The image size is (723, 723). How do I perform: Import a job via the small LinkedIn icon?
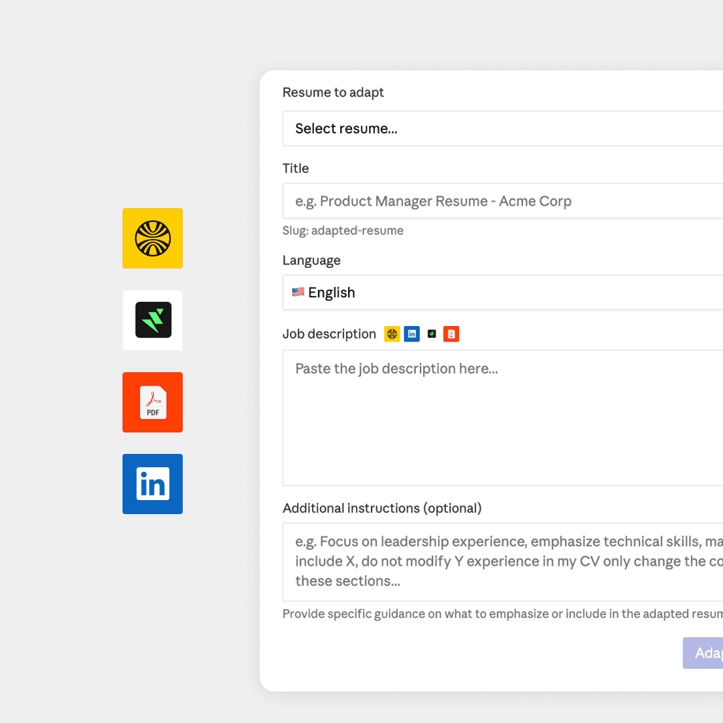pos(411,333)
